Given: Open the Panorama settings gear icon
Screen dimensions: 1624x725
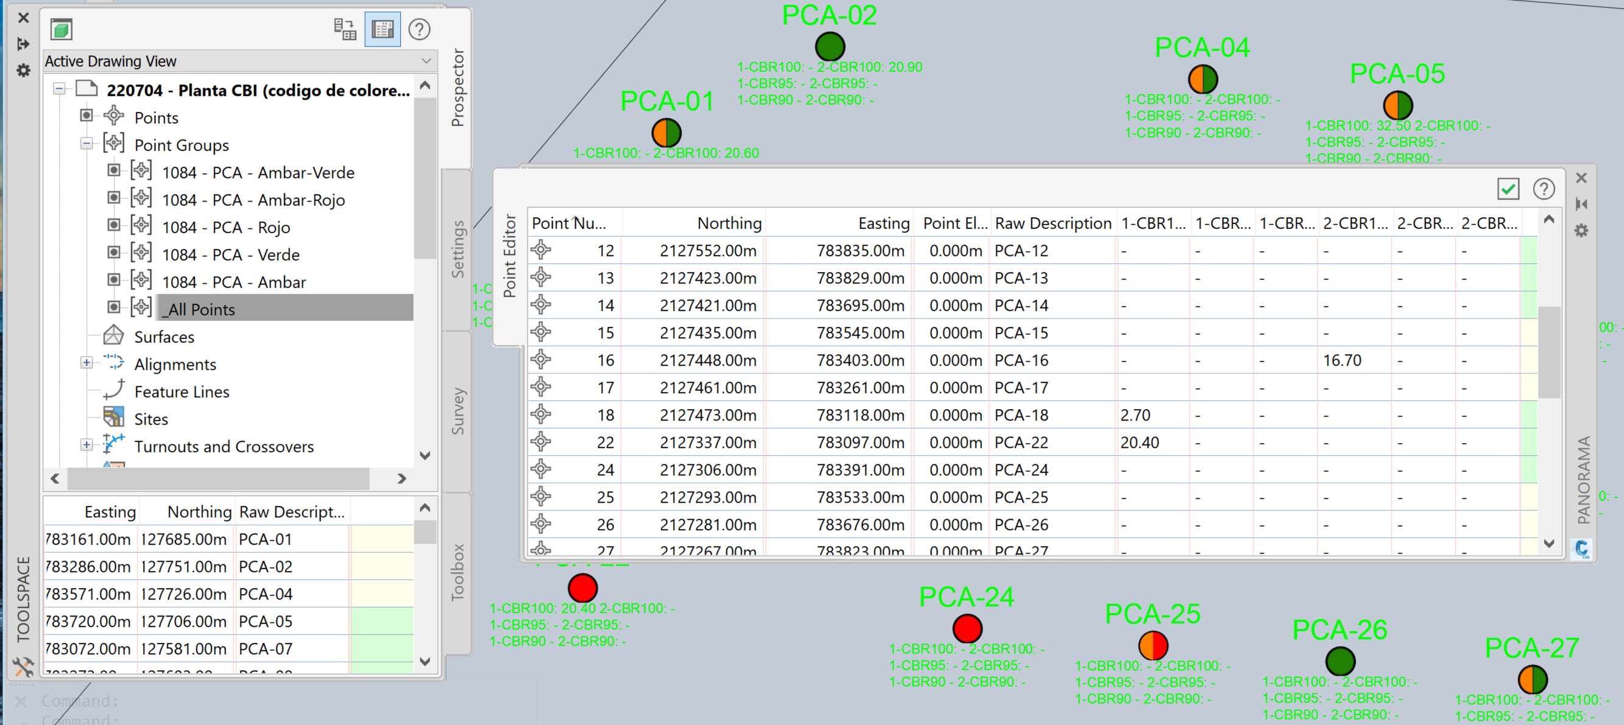Looking at the screenshot, I should coord(1581,231).
